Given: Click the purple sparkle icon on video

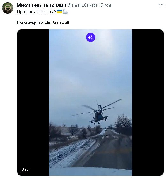Looking at the screenshot, I should tap(90, 38).
